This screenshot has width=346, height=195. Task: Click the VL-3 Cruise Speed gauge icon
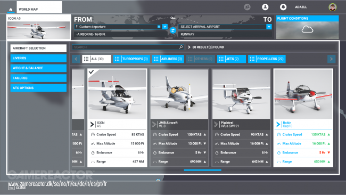click(x=155, y=134)
